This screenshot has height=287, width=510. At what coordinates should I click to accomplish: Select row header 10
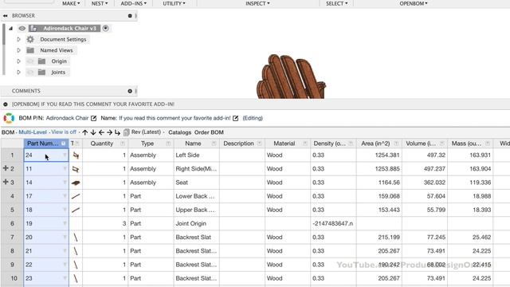tap(12, 278)
